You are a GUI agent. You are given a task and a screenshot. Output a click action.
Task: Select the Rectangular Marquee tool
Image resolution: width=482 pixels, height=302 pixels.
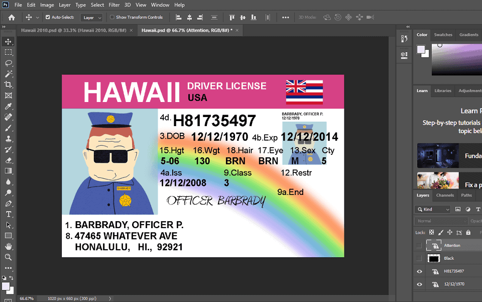click(x=9, y=52)
